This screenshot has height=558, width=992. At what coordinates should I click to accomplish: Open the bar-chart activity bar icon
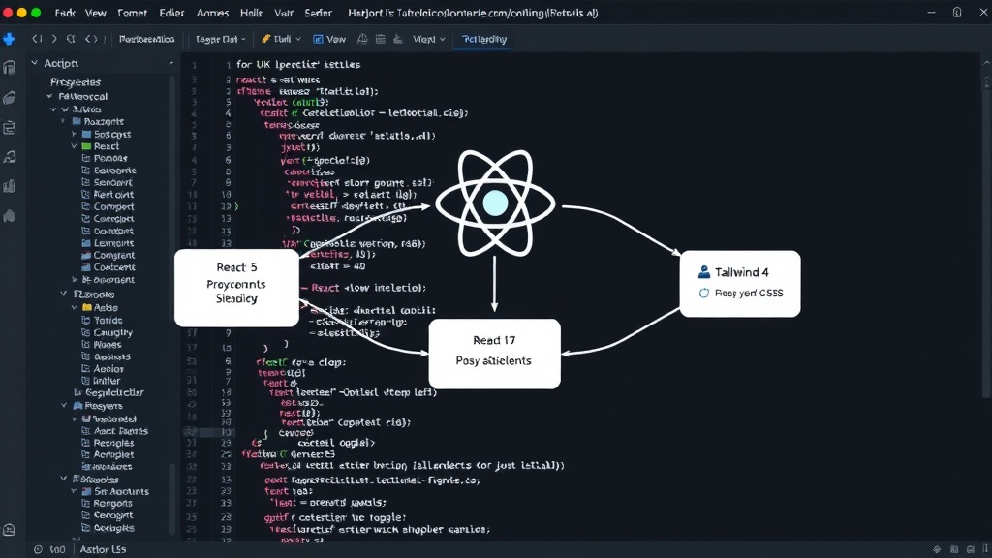pos(9,186)
